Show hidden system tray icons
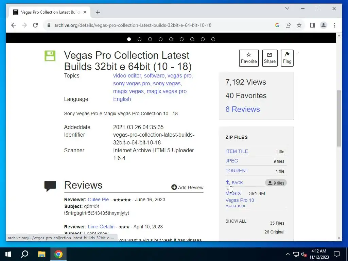The height and width of the screenshot is (261, 348). pos(288,254)
